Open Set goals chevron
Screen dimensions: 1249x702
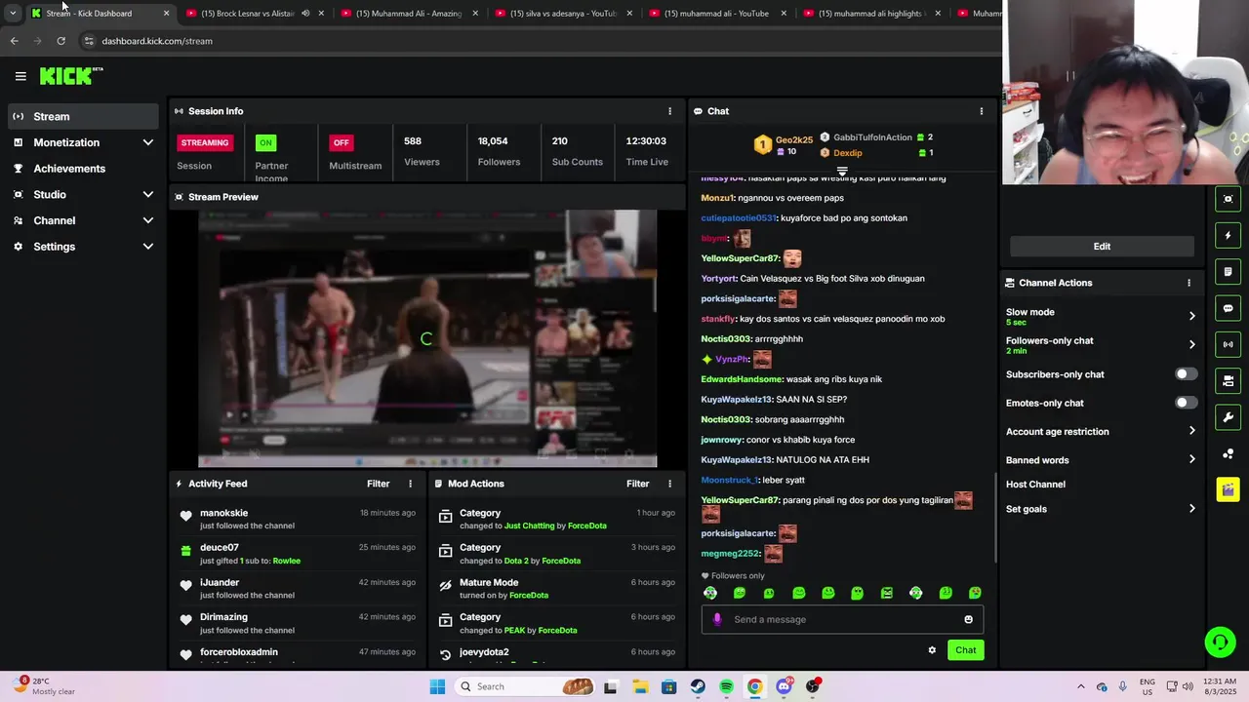[1191, 509]
